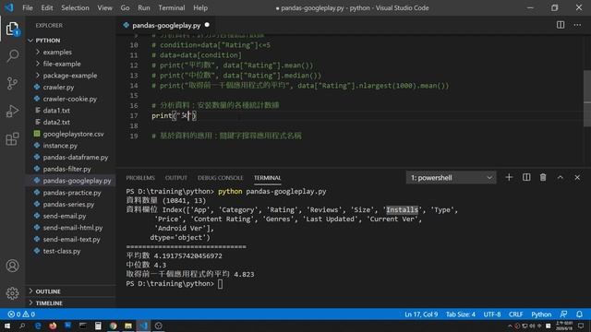Viewport: 591px width, 332px height.
Task: Open Firefox from the taskbar
Action: 53,326
